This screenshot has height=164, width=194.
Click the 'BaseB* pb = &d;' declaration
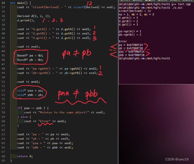tap(30, 60)
